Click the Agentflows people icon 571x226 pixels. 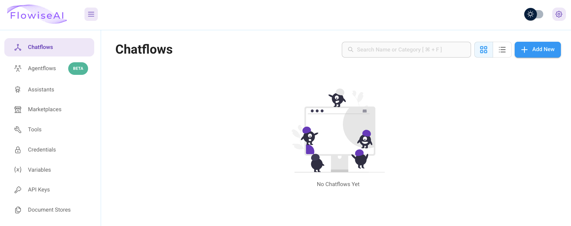pos(18,68)
